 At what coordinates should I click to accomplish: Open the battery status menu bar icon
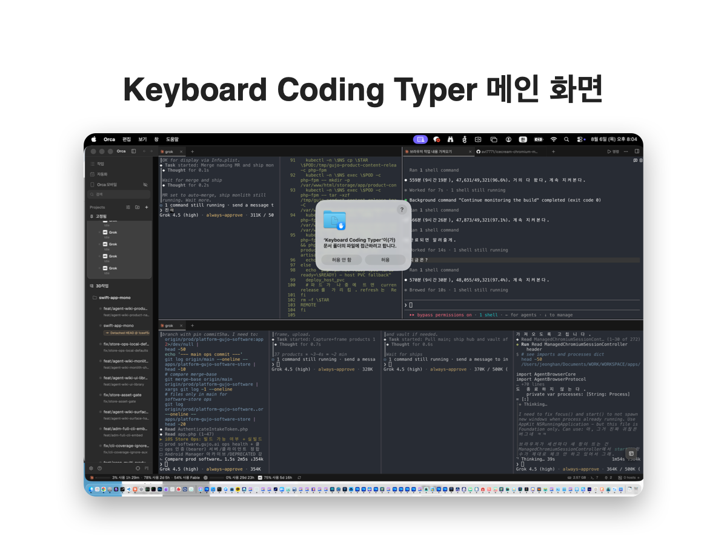tap(538, 139)
